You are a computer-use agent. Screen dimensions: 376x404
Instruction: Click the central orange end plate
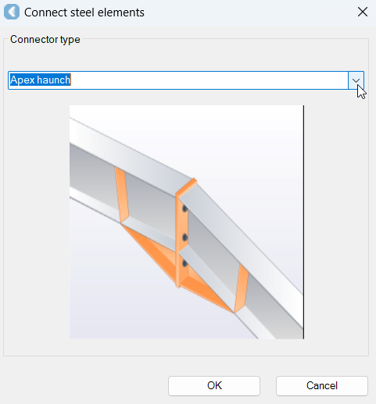click(x=182, y=234)
